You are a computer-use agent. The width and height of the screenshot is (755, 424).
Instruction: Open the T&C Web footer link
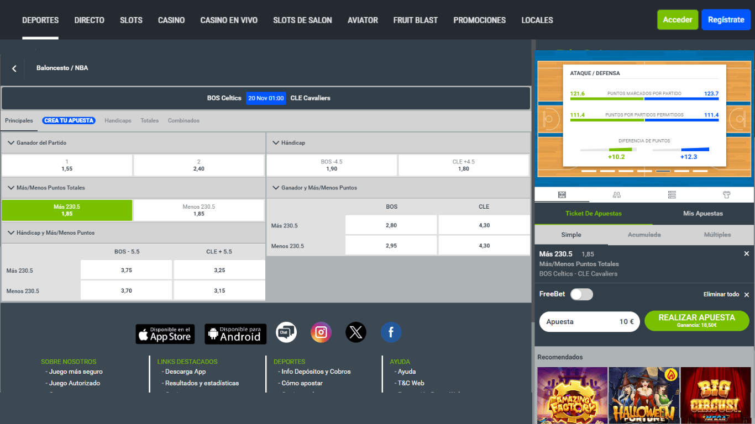point(411,383)
